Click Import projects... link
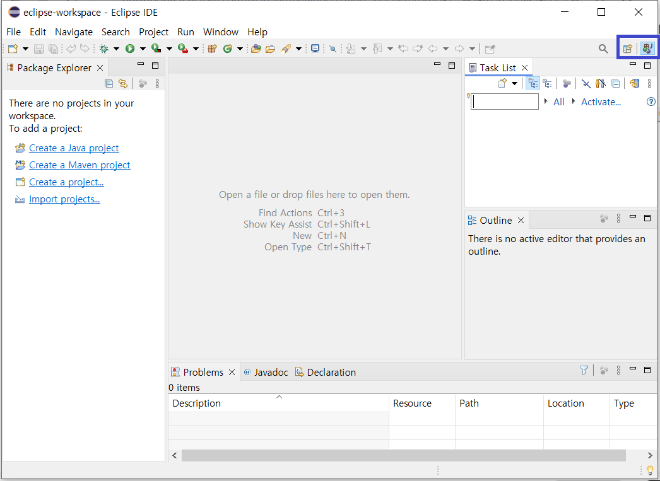Image resolution: width=660 pixels, height=481 pixels. click(x=64, y=199)
